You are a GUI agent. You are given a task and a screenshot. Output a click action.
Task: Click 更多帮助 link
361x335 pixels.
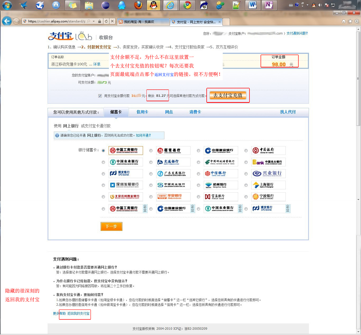click(59, 313)
